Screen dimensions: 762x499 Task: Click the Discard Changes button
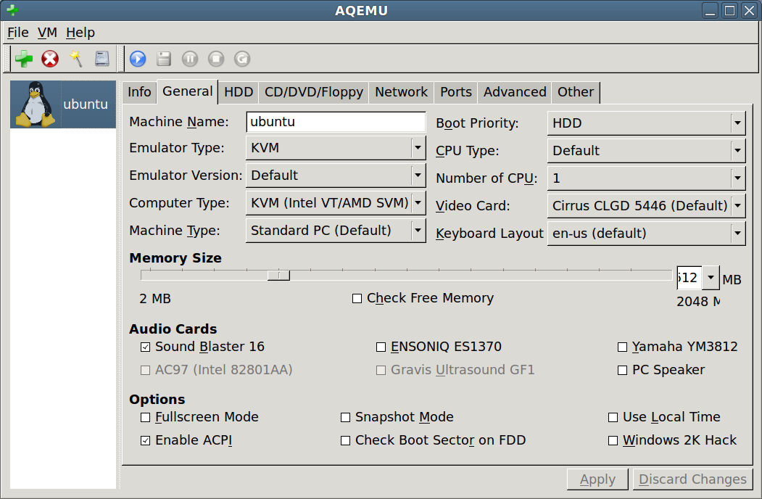[x=692, y=479]
